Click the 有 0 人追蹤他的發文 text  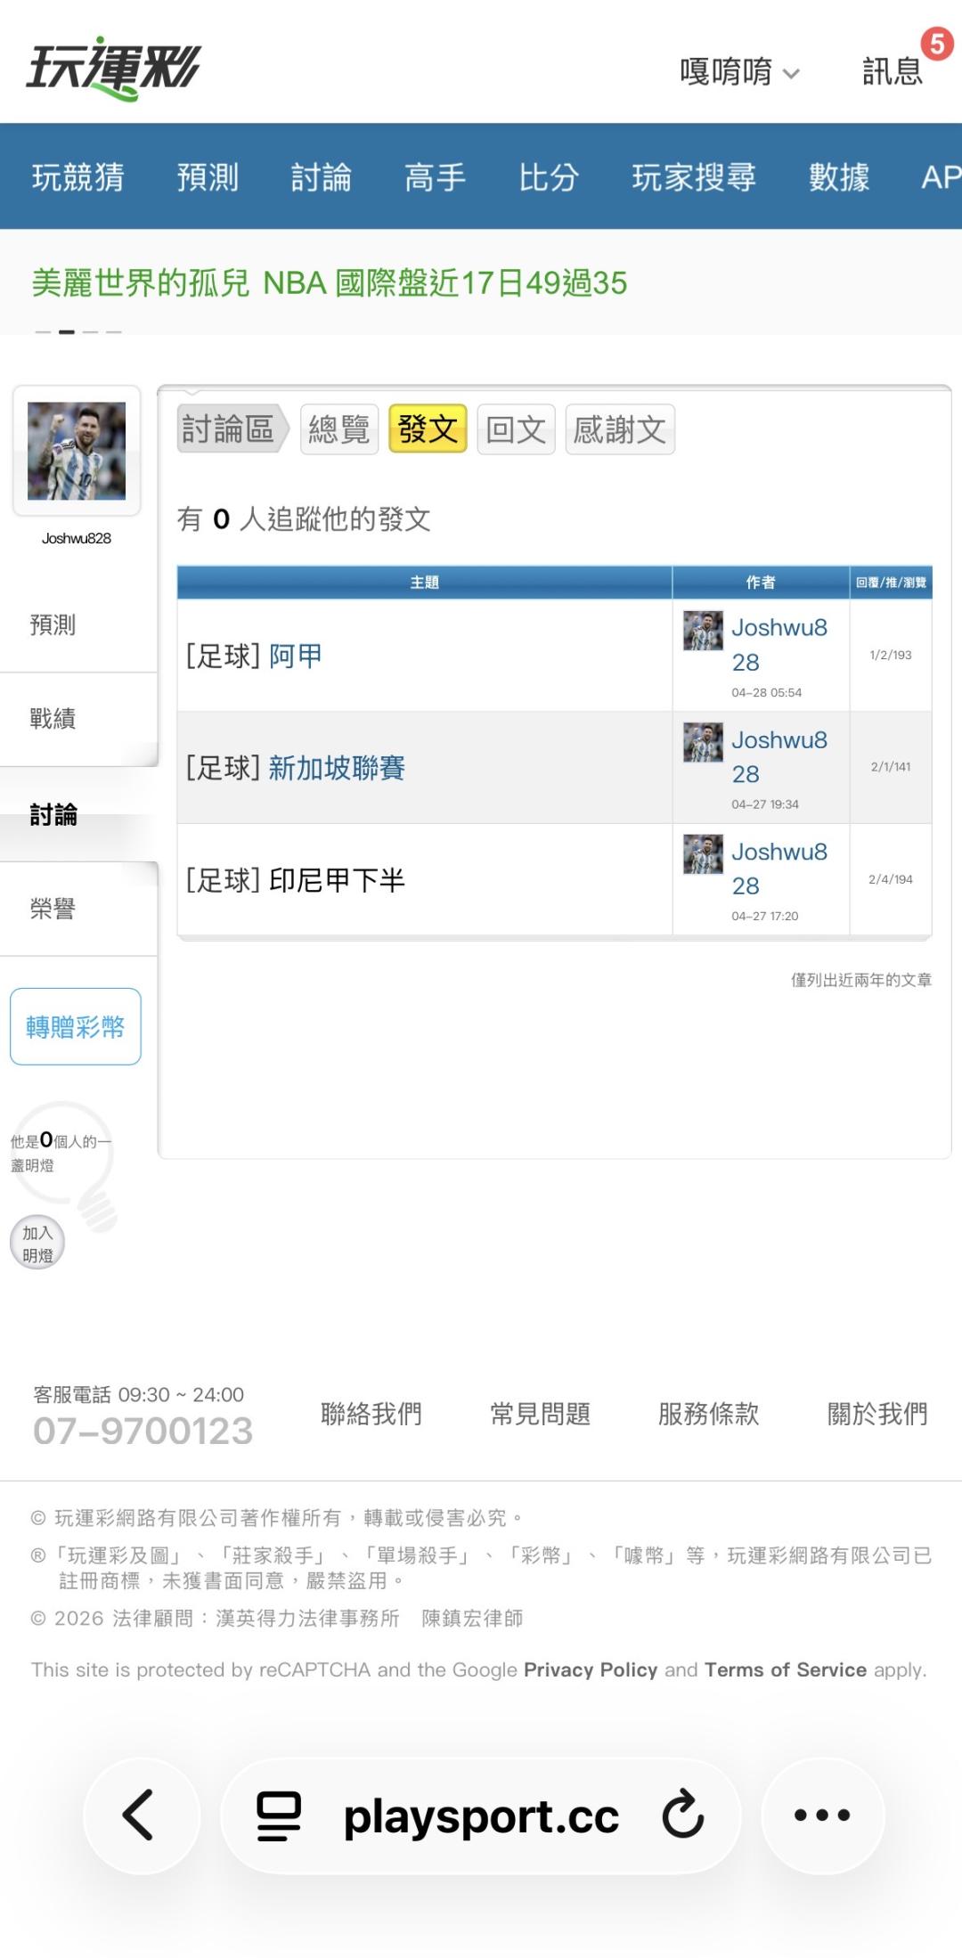coord(304,518)
